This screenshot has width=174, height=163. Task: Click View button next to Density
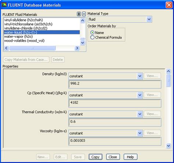pyautogui.click(x=152, y=76)
